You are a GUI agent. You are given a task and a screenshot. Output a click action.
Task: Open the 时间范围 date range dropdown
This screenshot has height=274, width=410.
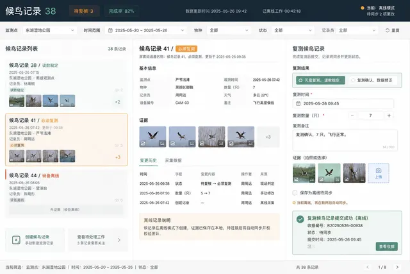click(145, 30)
